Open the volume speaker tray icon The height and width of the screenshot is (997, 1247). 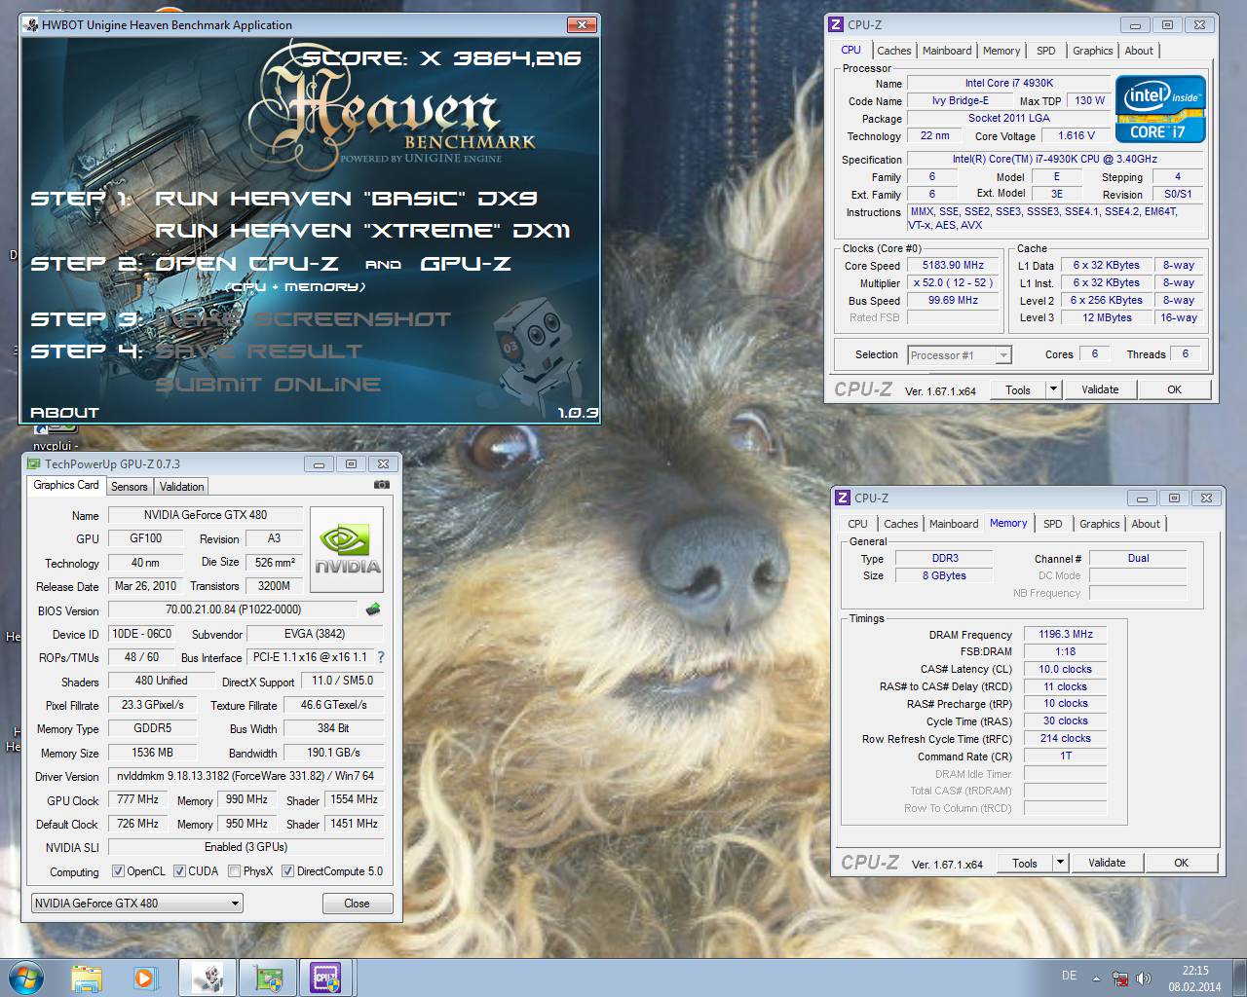(x=1144, y=979)
